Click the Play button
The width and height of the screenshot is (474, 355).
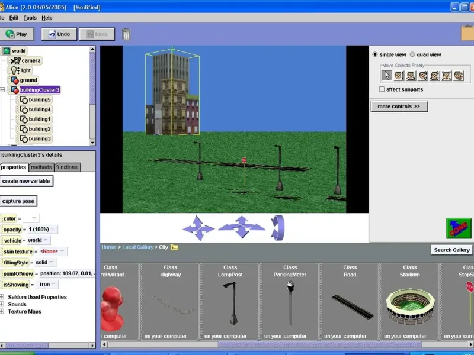pyautogui.click(x=17, y=34)
